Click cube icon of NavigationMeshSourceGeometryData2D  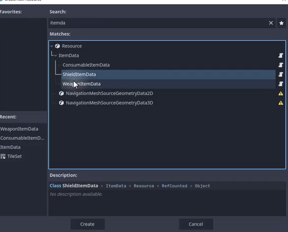(61, 93)
